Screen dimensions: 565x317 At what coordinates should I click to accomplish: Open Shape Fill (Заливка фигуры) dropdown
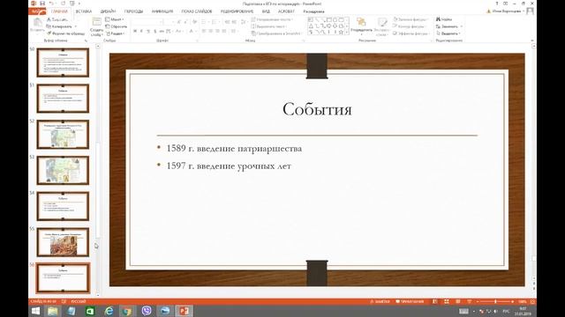coord(411,19)
